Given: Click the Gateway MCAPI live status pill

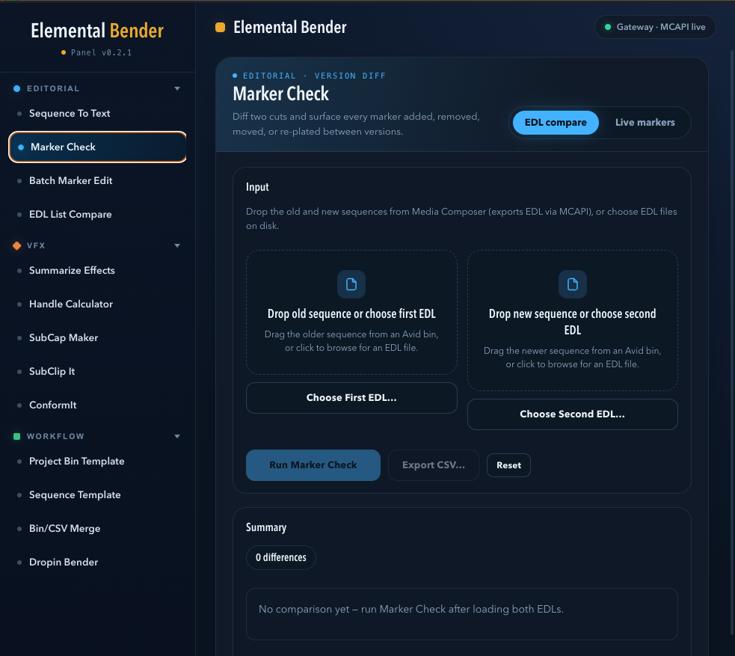Looking at the screenshot, I should (655, 27).
